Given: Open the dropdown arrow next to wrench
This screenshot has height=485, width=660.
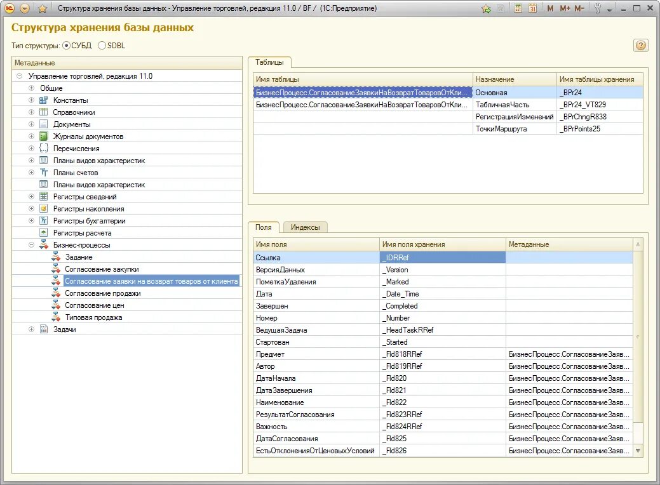Looking at the screenshot, I should (609, 10).
